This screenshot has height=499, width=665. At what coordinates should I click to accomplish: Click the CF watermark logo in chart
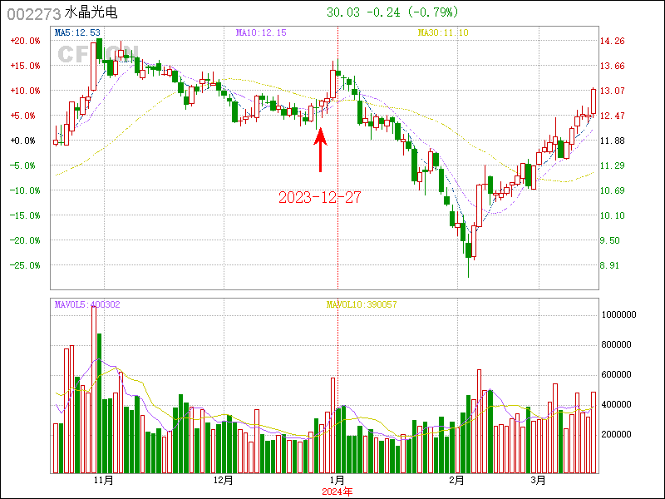tap(71, 53)
